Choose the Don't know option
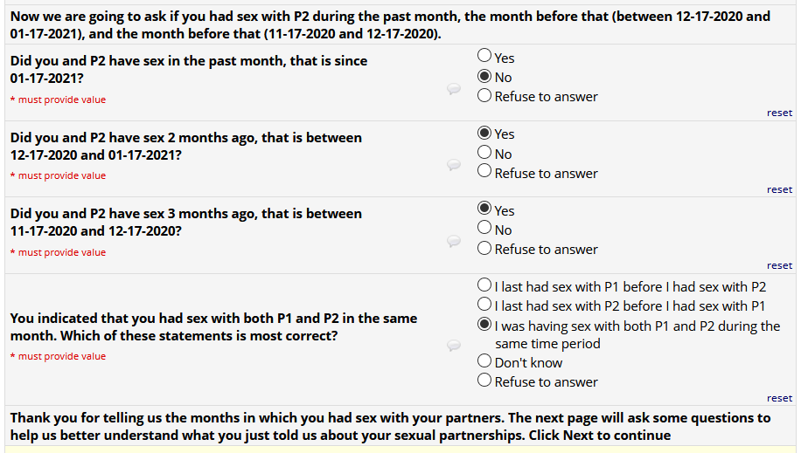 (484, 361)
